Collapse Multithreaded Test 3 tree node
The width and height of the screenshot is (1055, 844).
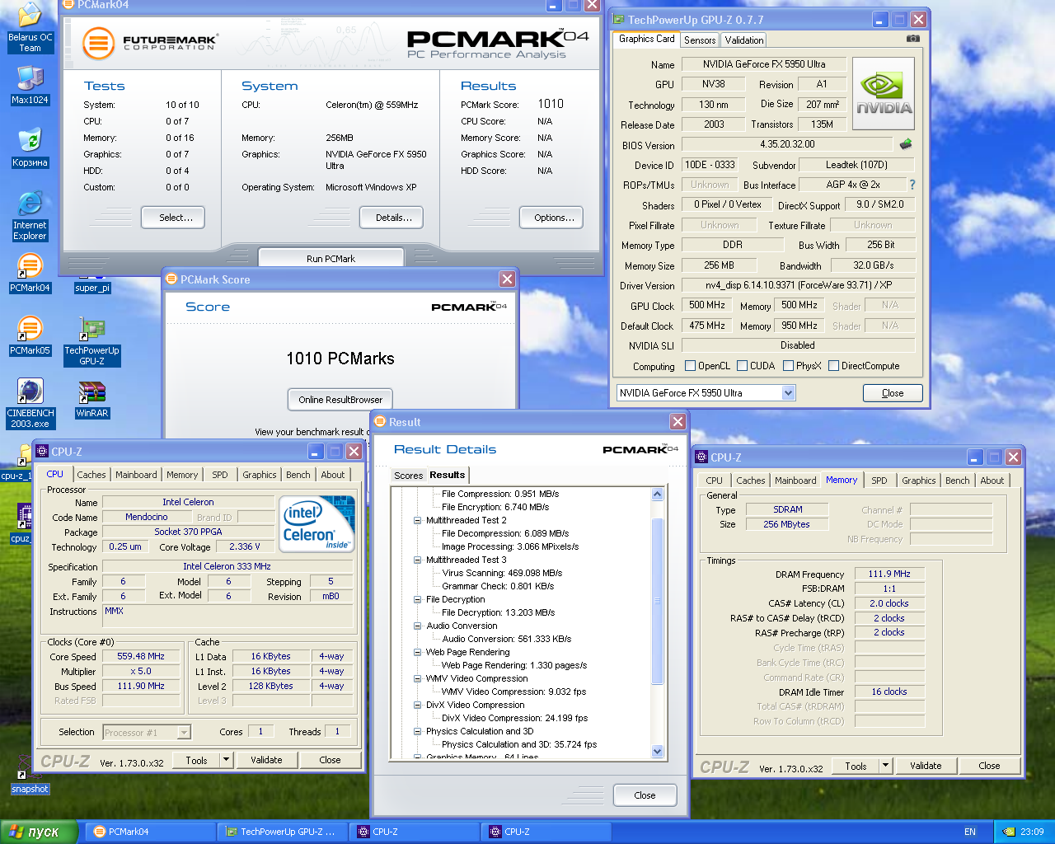point(417,560)
